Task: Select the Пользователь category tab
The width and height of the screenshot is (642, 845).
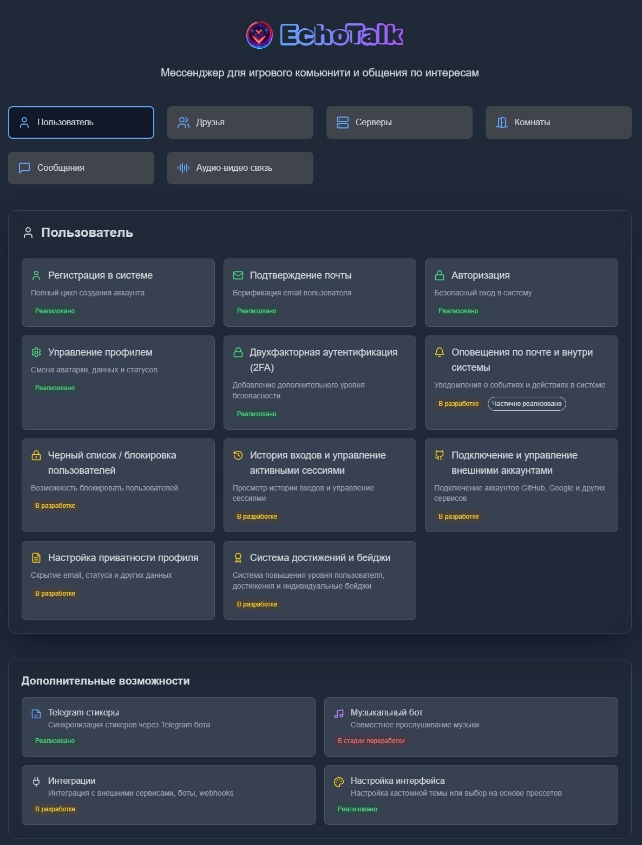Action: [x=81, y=122]
